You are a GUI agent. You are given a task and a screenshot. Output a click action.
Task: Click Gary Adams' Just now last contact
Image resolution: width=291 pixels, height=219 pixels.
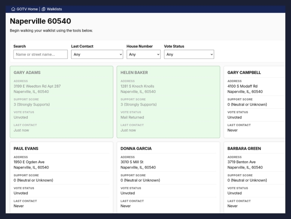pyautogui.click(x=21, y=130)
